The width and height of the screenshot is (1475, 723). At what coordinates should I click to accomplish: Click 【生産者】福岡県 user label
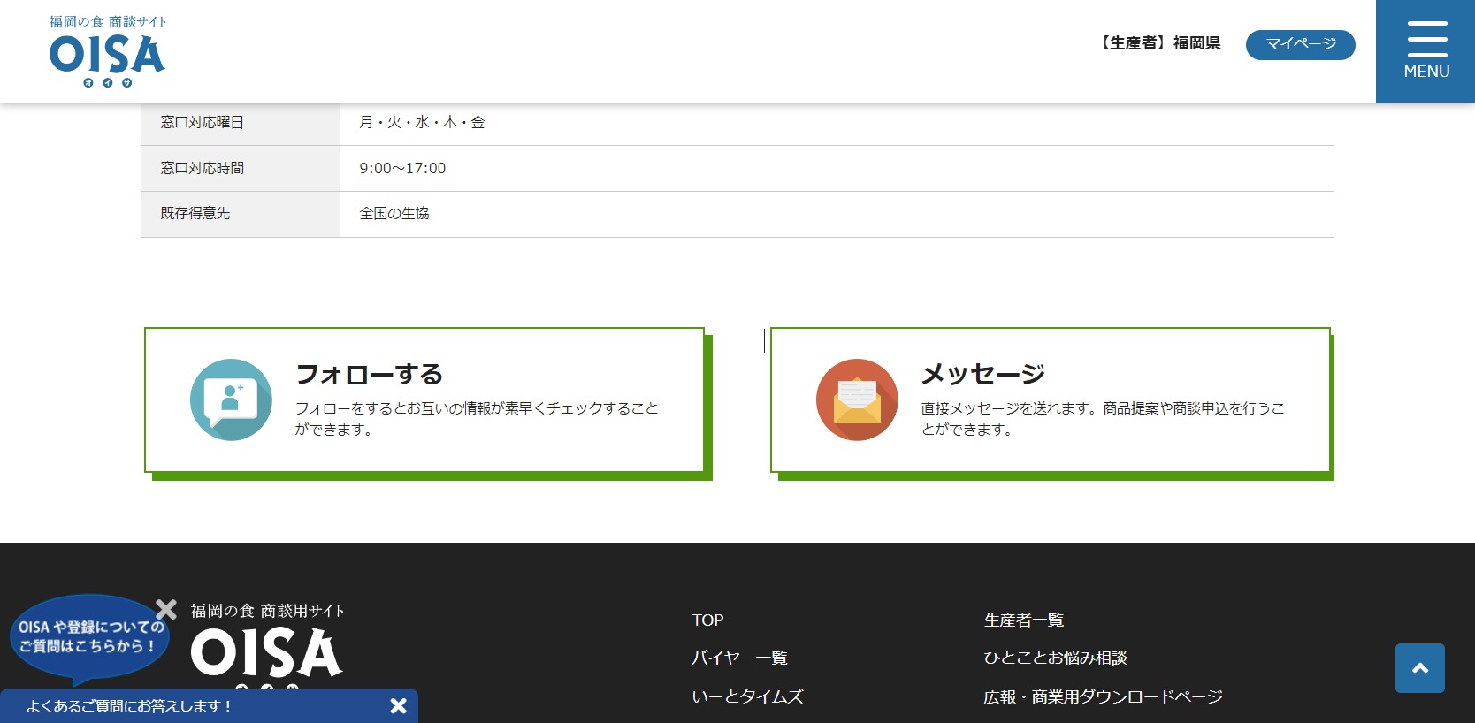pos(1159,43)
